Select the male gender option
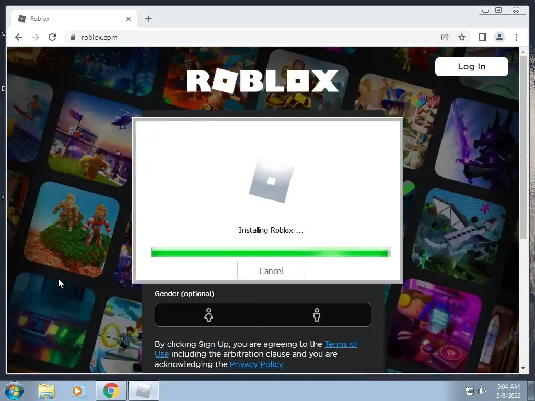 click(317, 315)
